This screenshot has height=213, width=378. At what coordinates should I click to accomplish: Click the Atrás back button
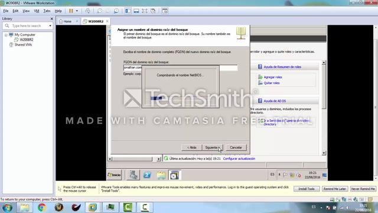coord(191,147)
